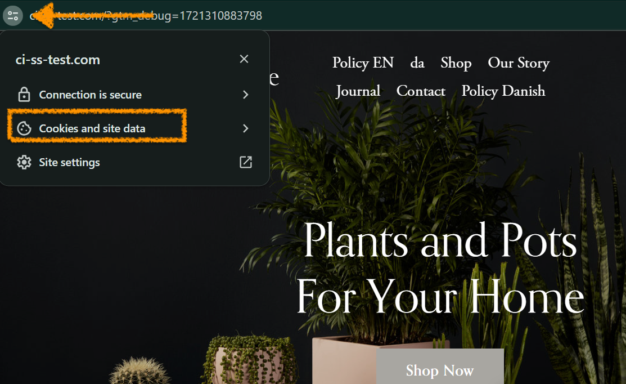Switch language with the da link

[417, 62]
